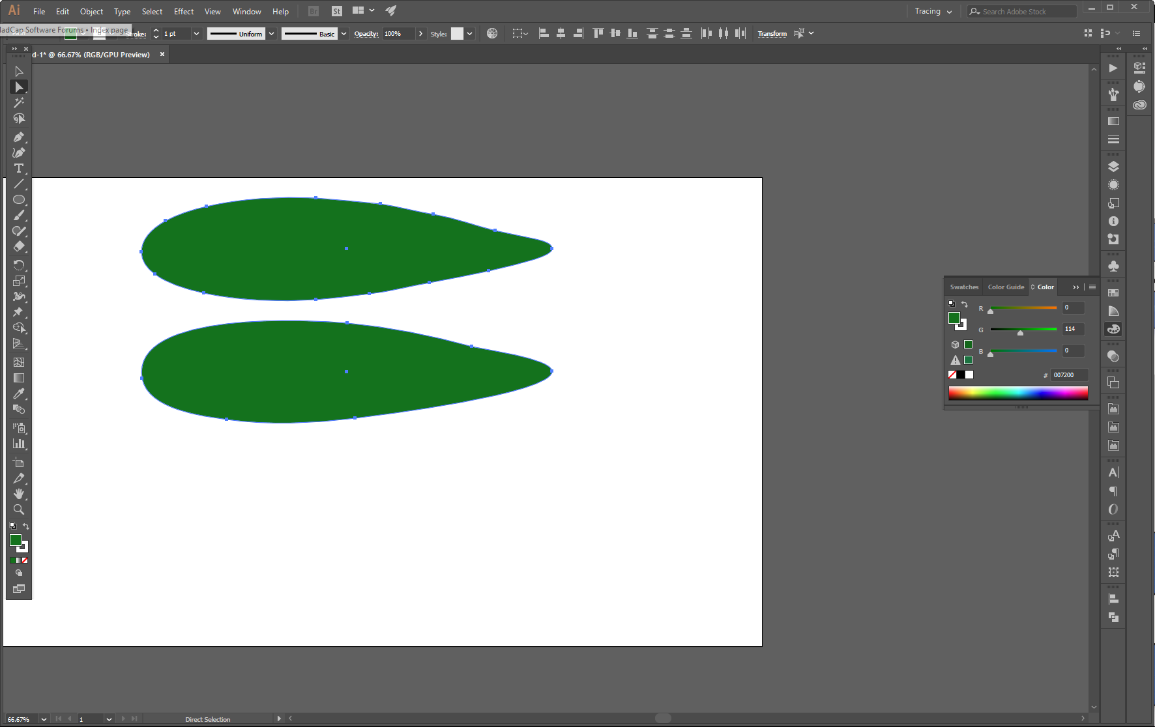Switch to the Color Guide tab
1155x727 pixels.
(x=1006, y=287)
